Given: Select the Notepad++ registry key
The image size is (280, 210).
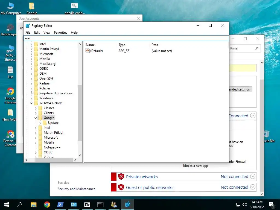Looking at the screenshot, I should point(52,147).
